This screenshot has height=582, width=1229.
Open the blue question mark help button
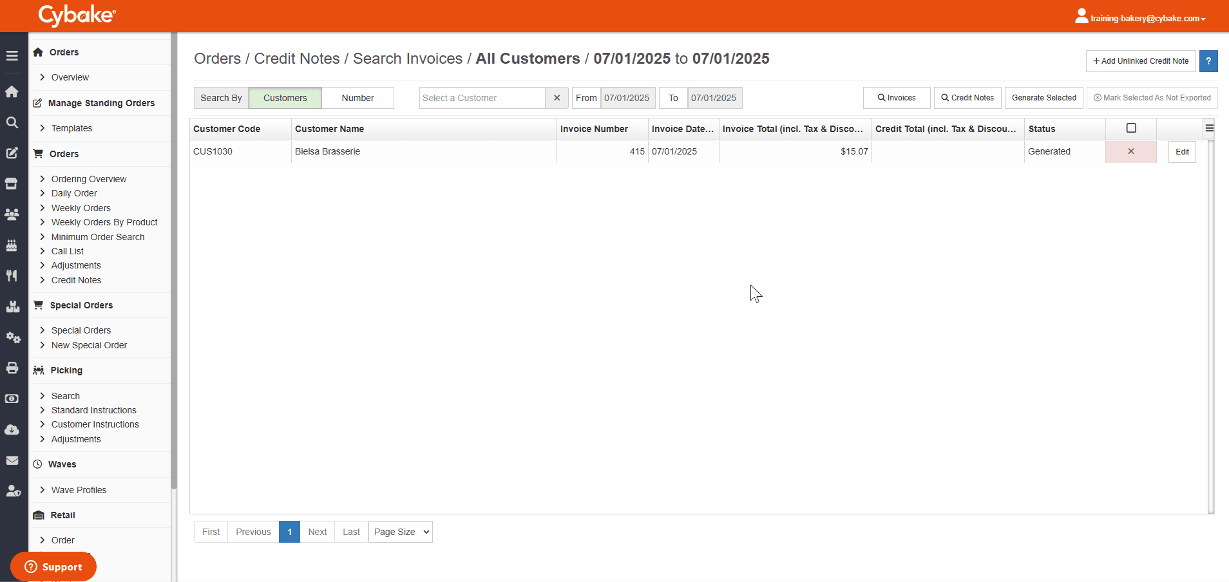1208,61
